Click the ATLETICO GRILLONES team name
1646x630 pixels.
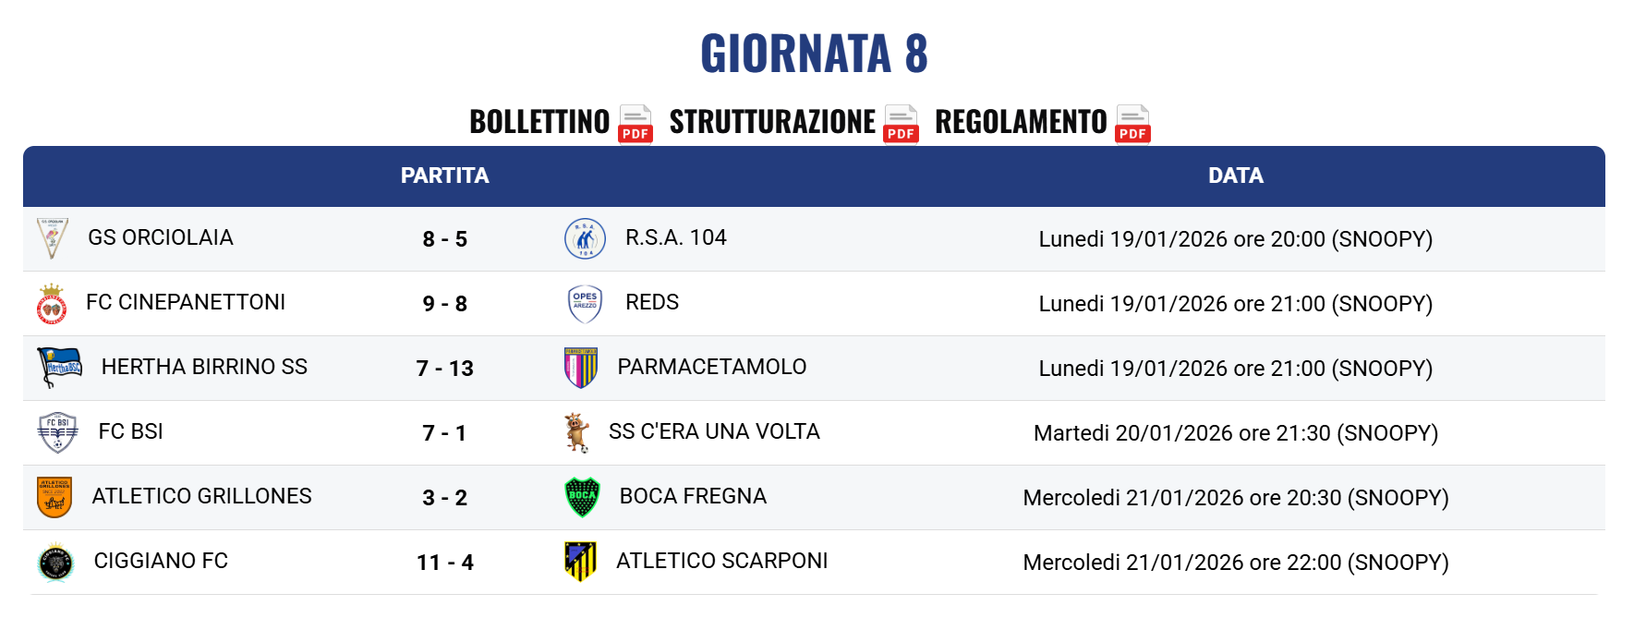click(x=201, y=496)
